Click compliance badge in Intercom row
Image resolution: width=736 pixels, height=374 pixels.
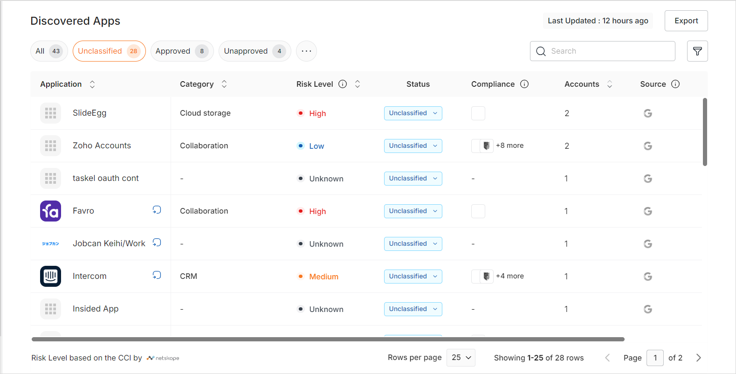tap(487, 277)
